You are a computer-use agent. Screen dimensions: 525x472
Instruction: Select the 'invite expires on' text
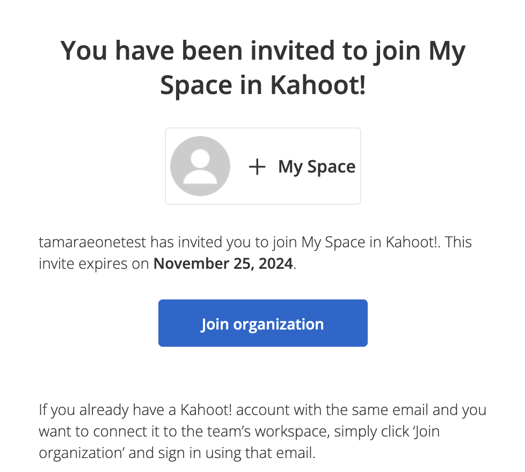(94, 263)
